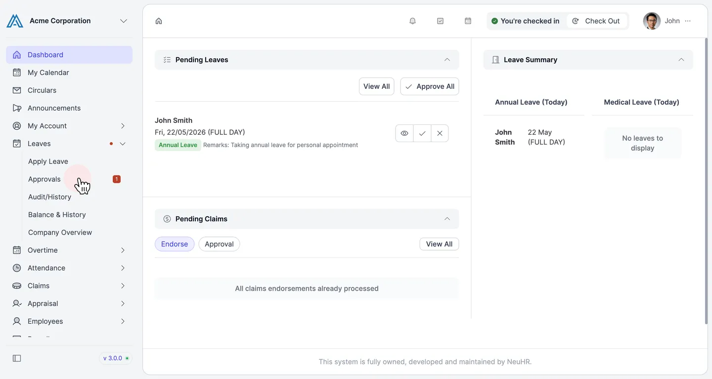Viewport: 712px width, 379px height.
Task: Go to Dashboard in sidebar
Action: point(69,55)
